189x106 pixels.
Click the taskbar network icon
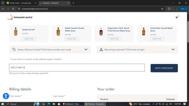click(x=167, y=104)
